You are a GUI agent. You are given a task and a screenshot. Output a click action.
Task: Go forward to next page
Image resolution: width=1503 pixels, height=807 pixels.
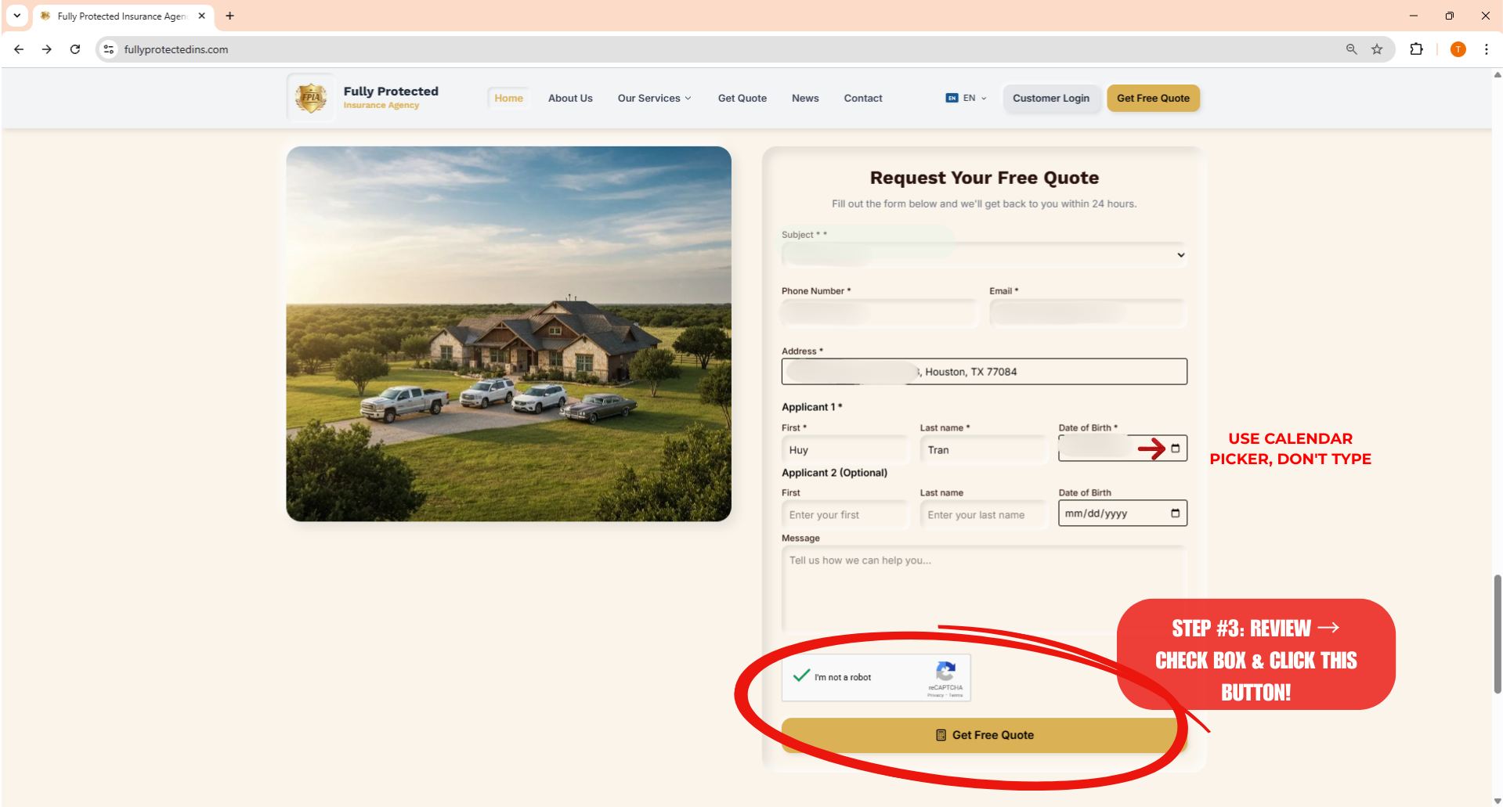point(47,49)
